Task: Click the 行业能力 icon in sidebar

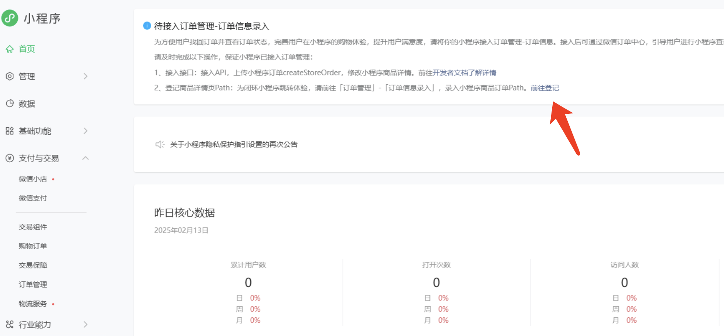Action: [10, 324]
